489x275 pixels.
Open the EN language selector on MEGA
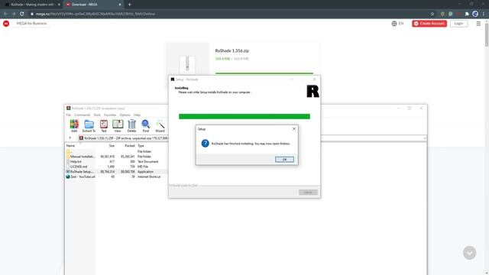click(397, 24)
